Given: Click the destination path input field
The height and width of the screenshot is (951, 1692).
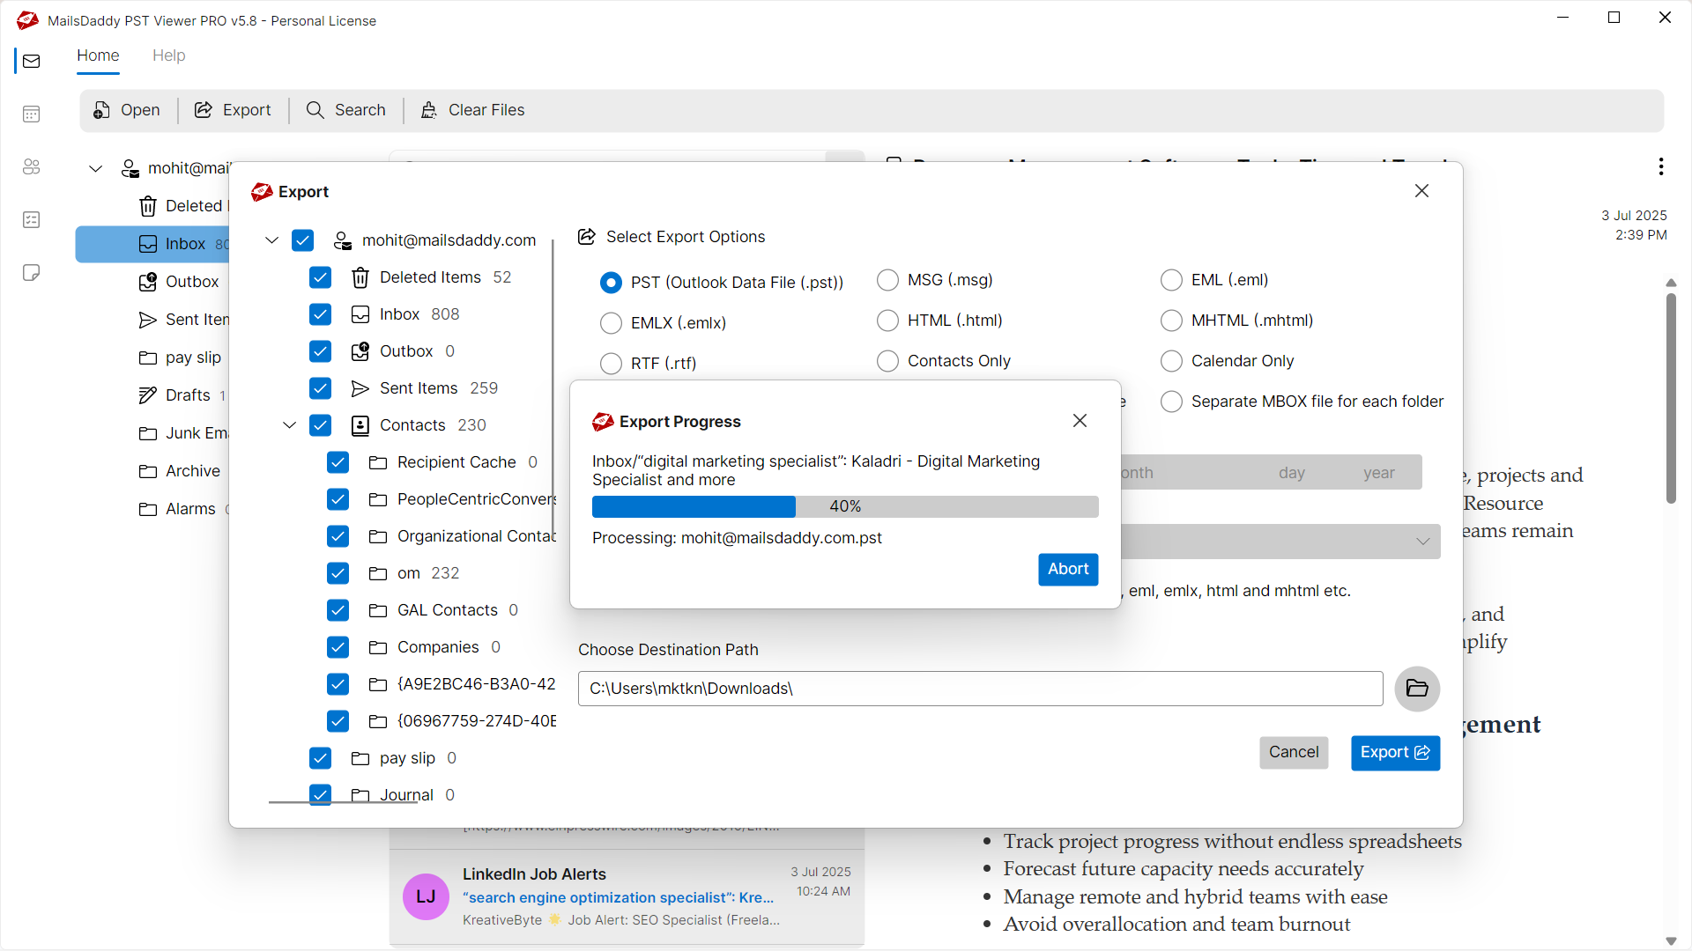Looking at the screenshot, I should (980, 689).
